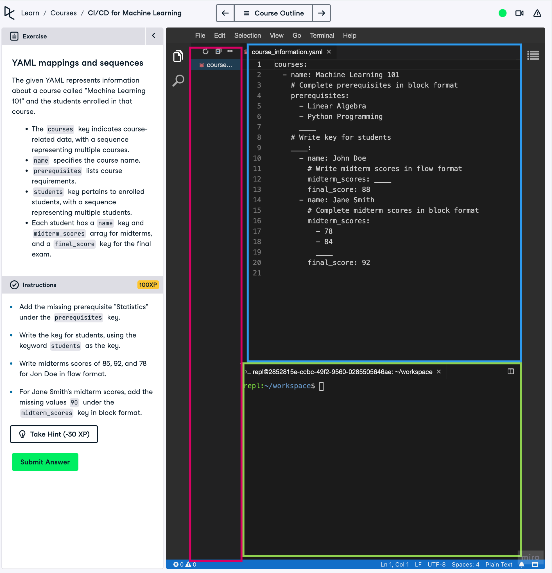
Task: Open the Selection menu
Action: 247,35
